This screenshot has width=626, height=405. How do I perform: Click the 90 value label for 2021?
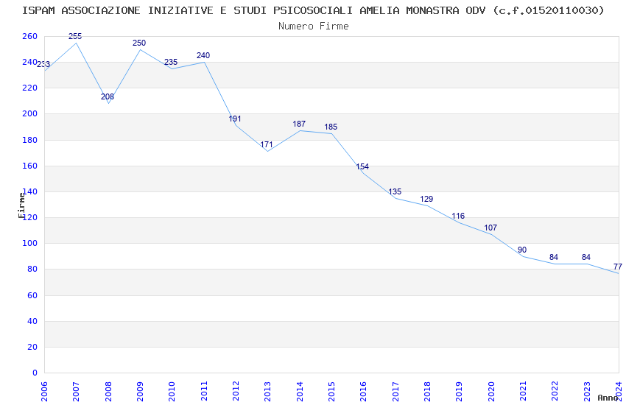tap(522, 250)
